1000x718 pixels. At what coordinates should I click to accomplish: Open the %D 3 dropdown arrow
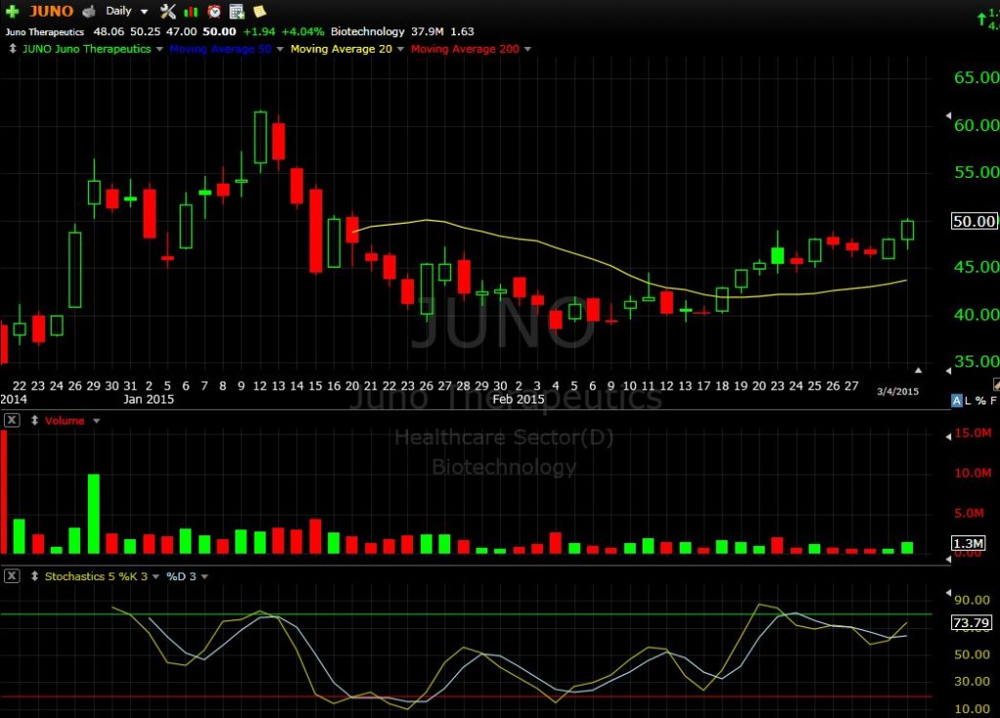[205, 577]
